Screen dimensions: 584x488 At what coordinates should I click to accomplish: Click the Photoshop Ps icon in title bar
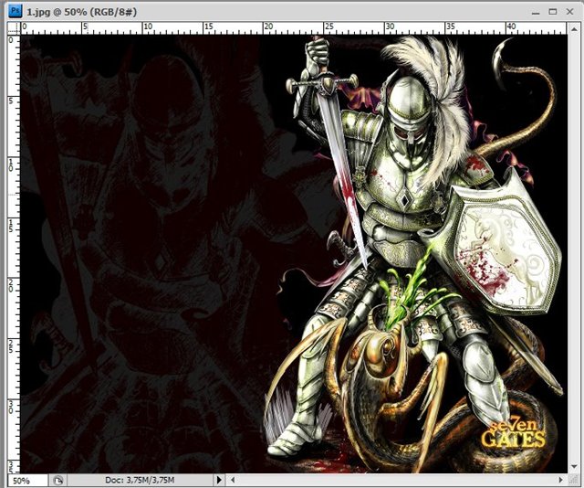point(16,11)
